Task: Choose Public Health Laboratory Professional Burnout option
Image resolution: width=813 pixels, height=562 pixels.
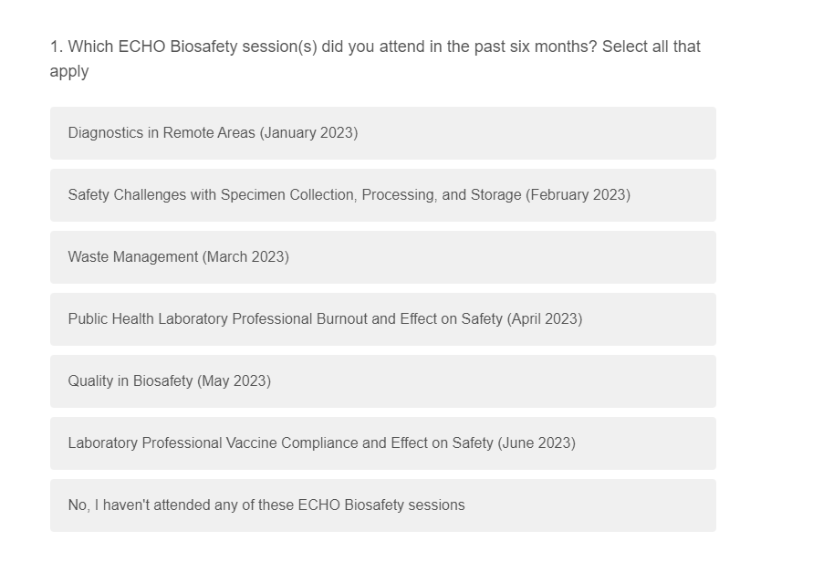Action: point(325,319)
